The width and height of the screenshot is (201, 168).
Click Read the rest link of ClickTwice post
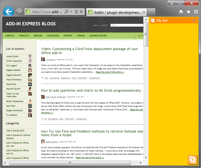pyautogui.click(x=110, y=72)
